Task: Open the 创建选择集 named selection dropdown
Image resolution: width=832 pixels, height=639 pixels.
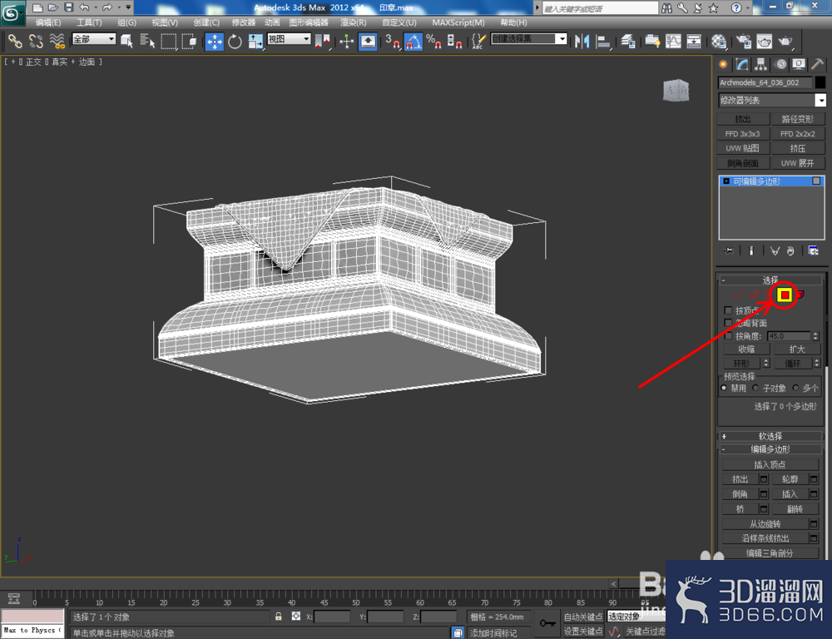Action: click(x=528, y=39)
